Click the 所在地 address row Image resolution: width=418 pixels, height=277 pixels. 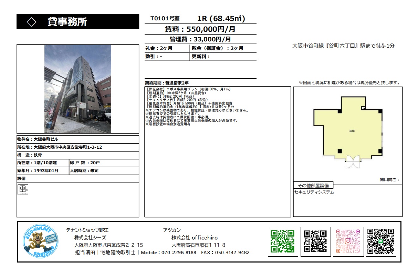[x=78, y=147]
